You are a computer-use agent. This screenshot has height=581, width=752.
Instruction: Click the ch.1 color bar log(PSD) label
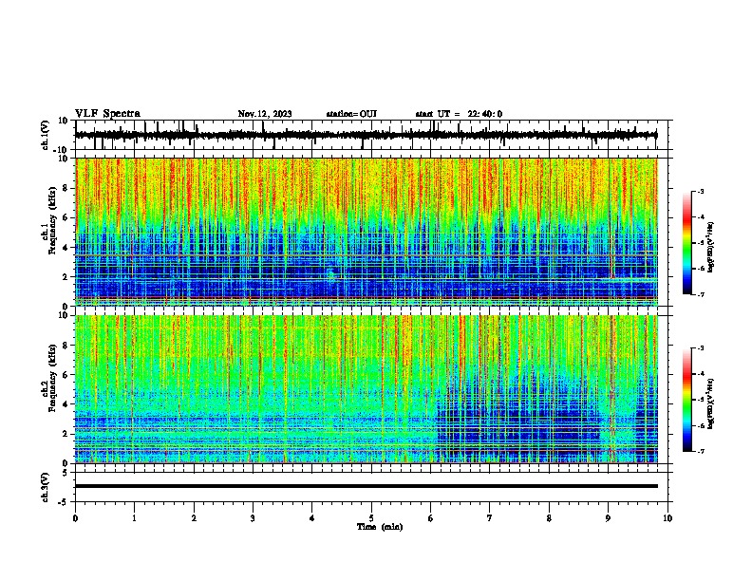[711, 247]
